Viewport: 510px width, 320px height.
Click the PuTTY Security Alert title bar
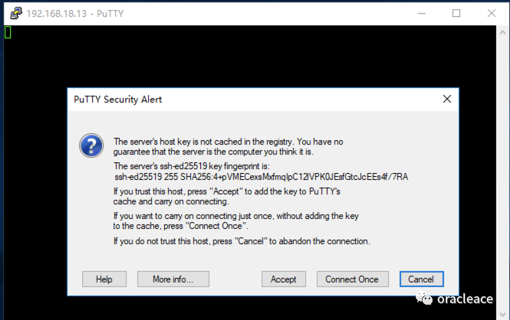(x=230, y=100)
